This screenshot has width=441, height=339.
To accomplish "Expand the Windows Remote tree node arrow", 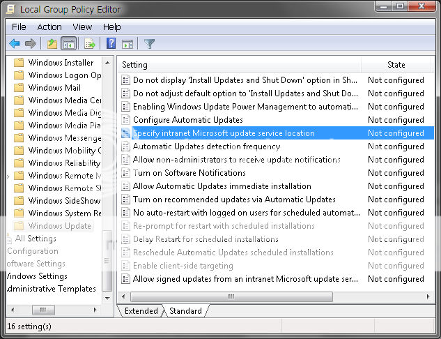I will pos(8,176).
